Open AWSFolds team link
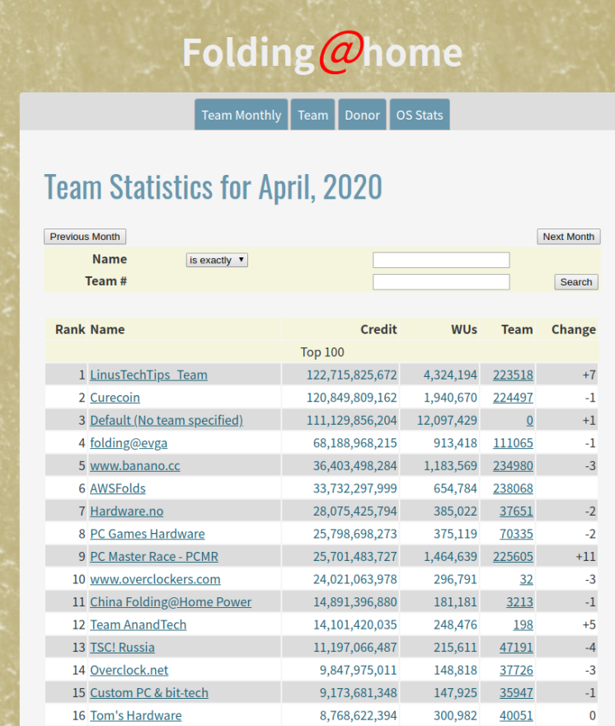This screenshot has width=615, height=726. coord(118,488)
